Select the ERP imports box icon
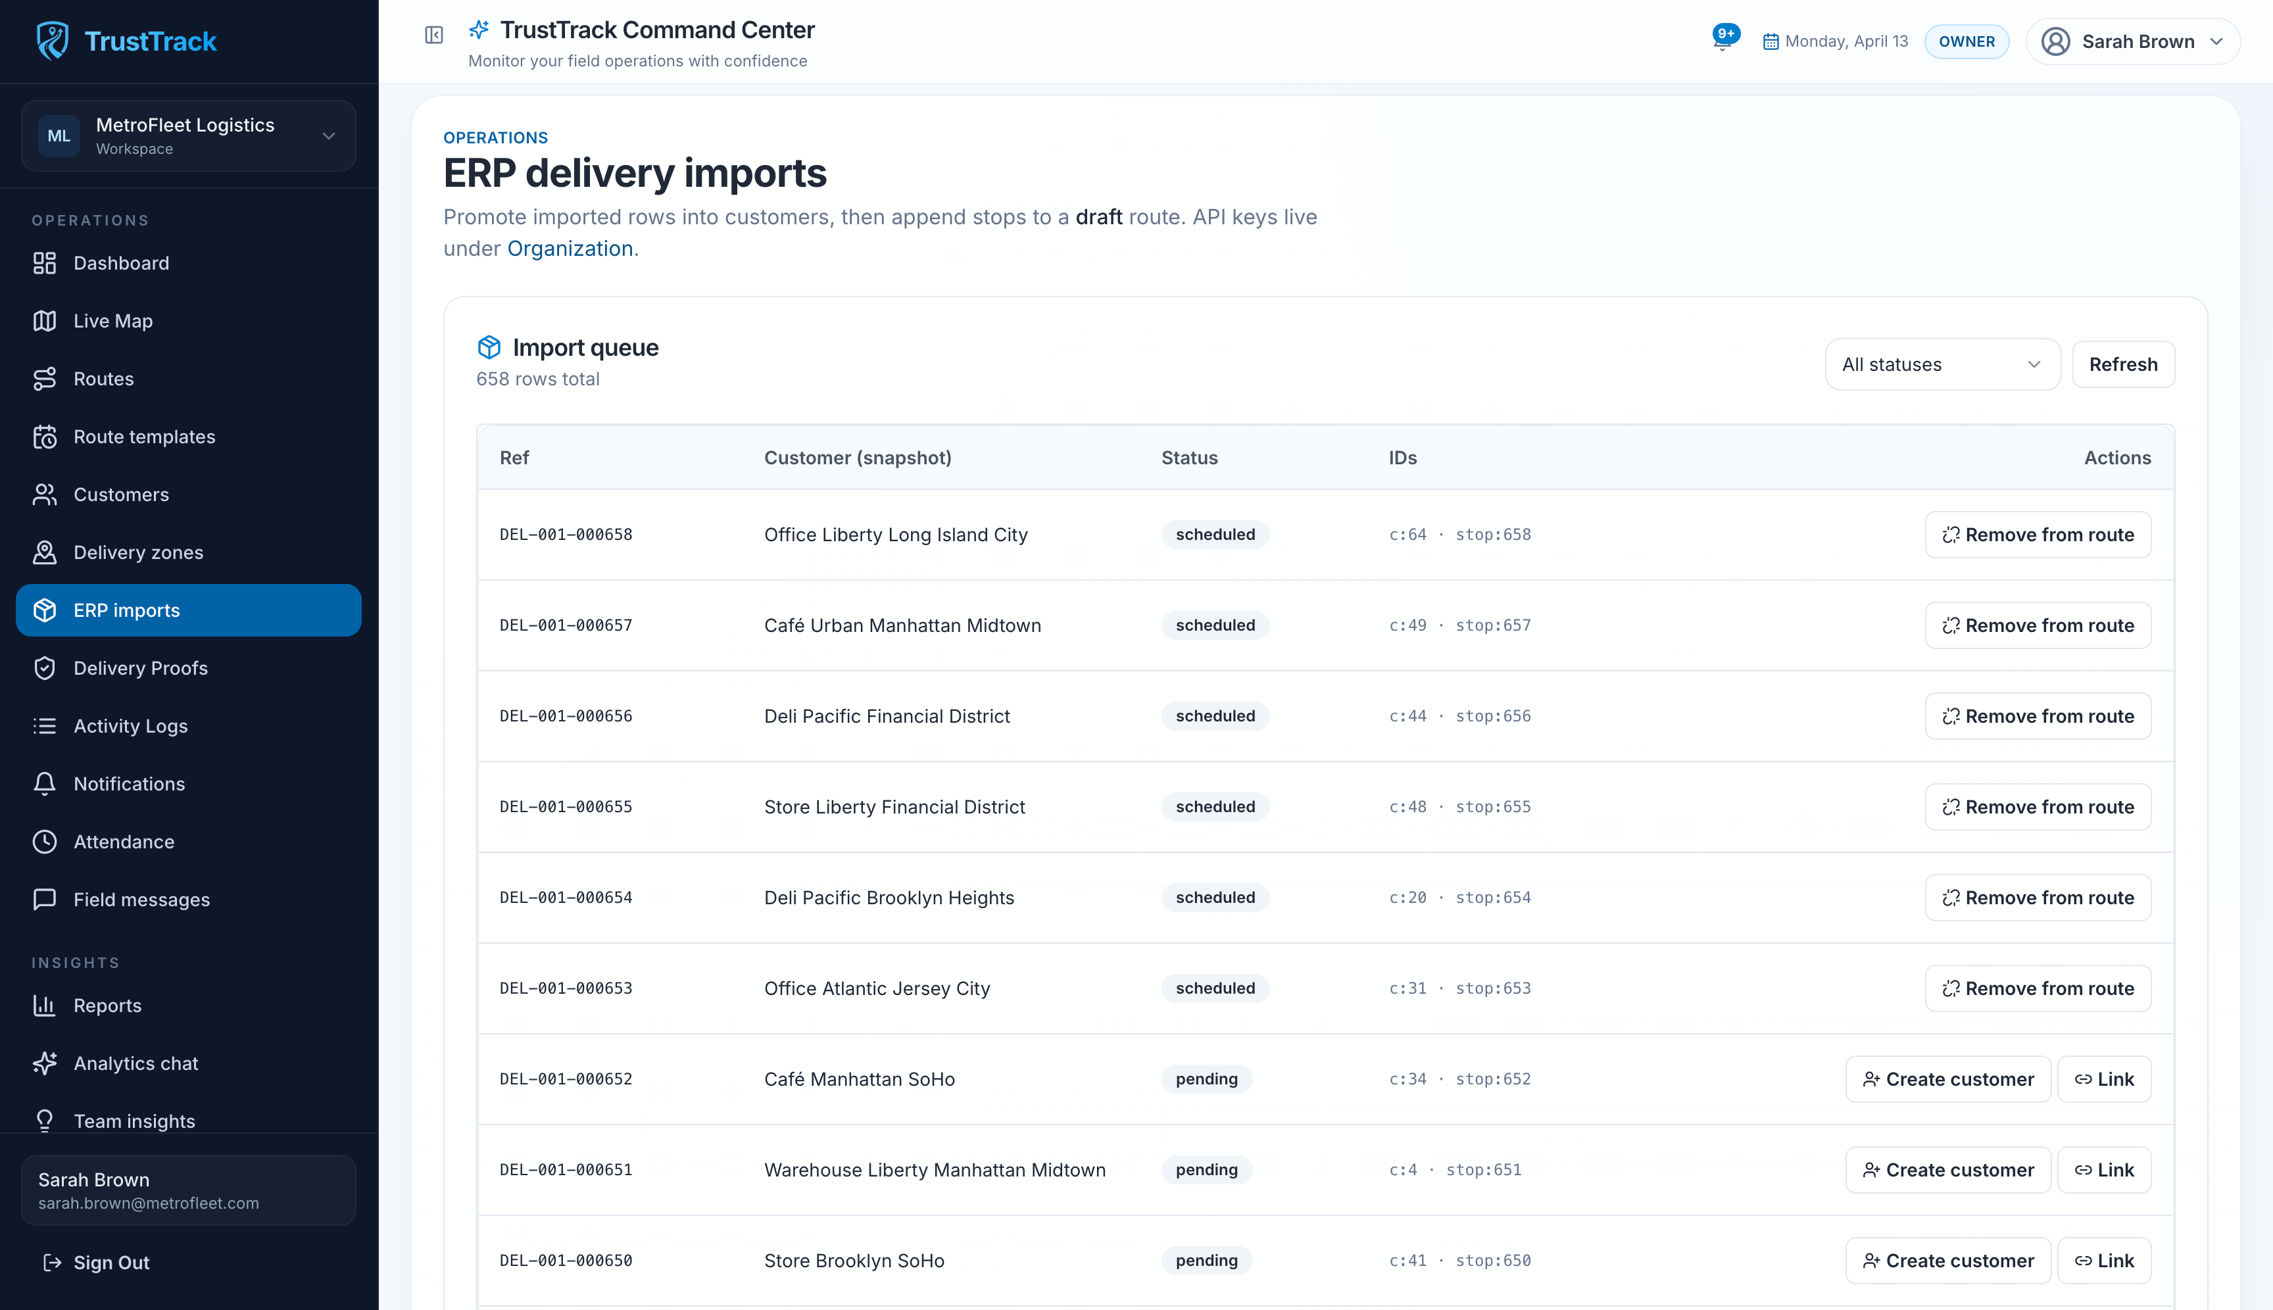Image resolution: width=2273 pixels, height=1310 pixels. pos(44,610)
